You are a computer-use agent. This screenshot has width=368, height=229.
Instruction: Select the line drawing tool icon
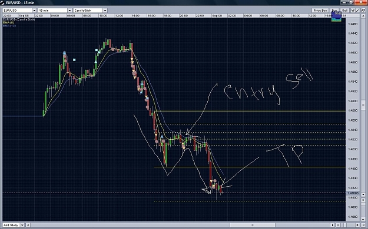click(x=357, y=11)
